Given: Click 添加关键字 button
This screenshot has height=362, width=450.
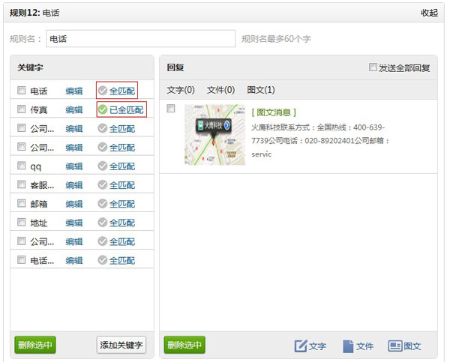Looking at the screenshot, I should pyautogui.click(x=121, y=345).
